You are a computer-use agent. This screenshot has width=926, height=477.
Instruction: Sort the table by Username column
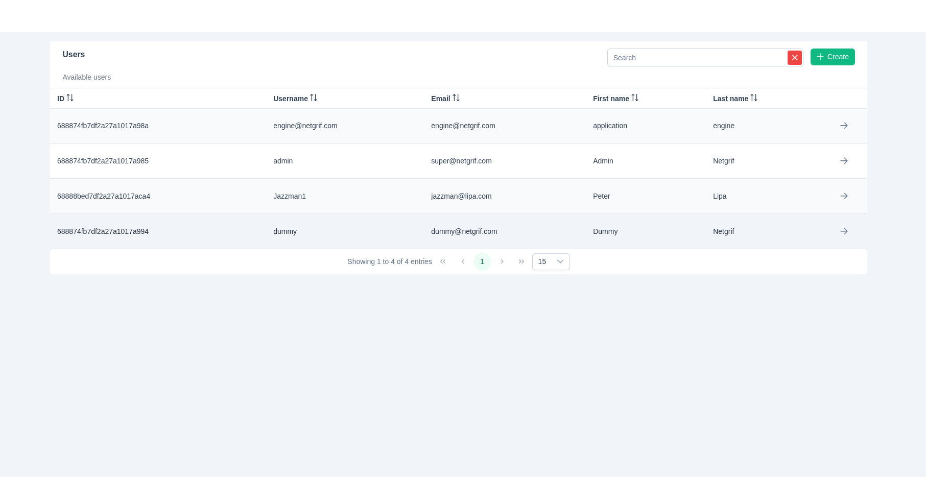pyautogui.click(x=314, y=98)
